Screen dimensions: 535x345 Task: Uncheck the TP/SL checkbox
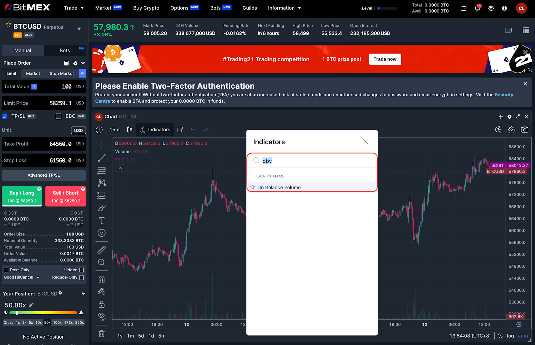4,116
